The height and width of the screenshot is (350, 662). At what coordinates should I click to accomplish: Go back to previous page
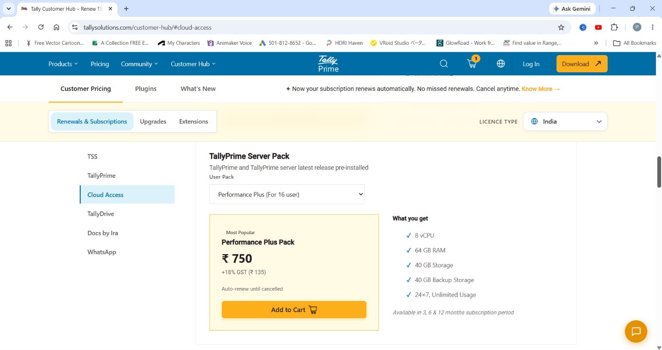pyautogui.click(x=10, y=27)
